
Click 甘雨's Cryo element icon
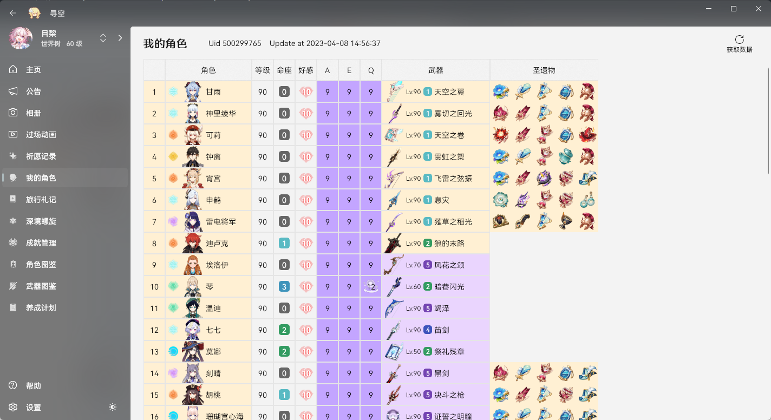(x=173, y=92)
